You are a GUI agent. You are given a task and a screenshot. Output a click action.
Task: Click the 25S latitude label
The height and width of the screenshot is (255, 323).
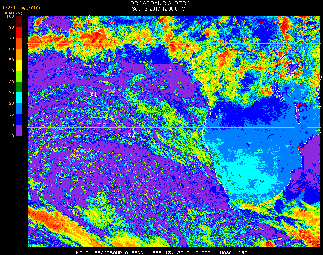pos(302,169)
